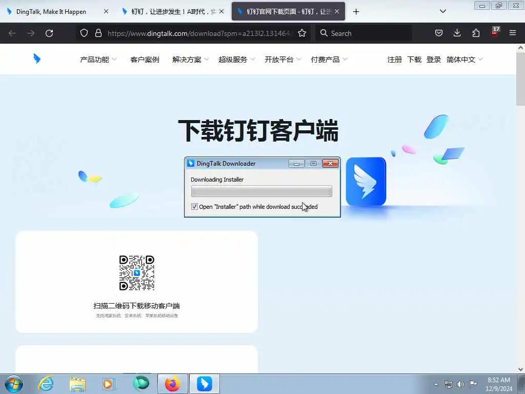The height and width of the screenshot is (394, 525).
Task: Click the mobile client QR code
Action: coord(136,273)
